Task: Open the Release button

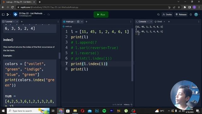Action: pos(181,15)
